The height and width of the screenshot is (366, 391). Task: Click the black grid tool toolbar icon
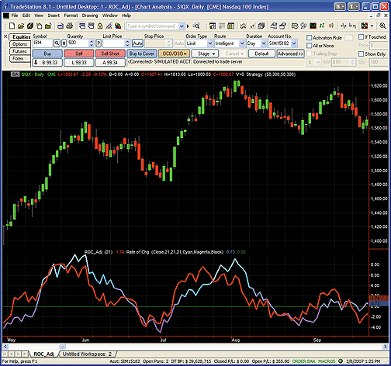pyautogui.click(x=365, y=26)
